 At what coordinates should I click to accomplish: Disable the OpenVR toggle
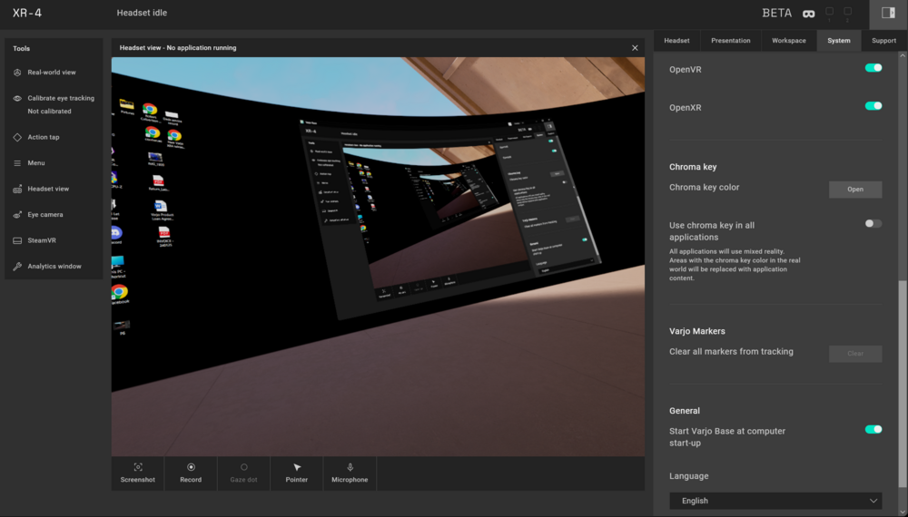point(873,68)
